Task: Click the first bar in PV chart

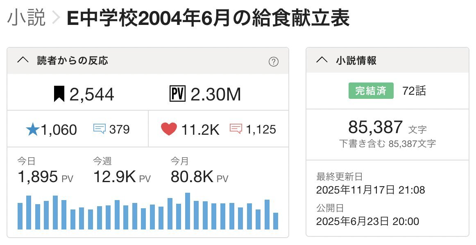Action: pos(20,216)
